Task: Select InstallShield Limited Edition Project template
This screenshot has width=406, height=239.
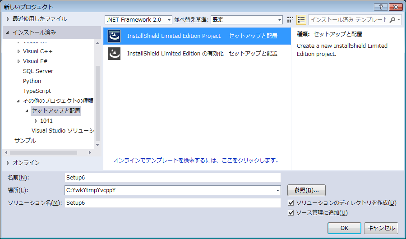Action: [197, 36]
